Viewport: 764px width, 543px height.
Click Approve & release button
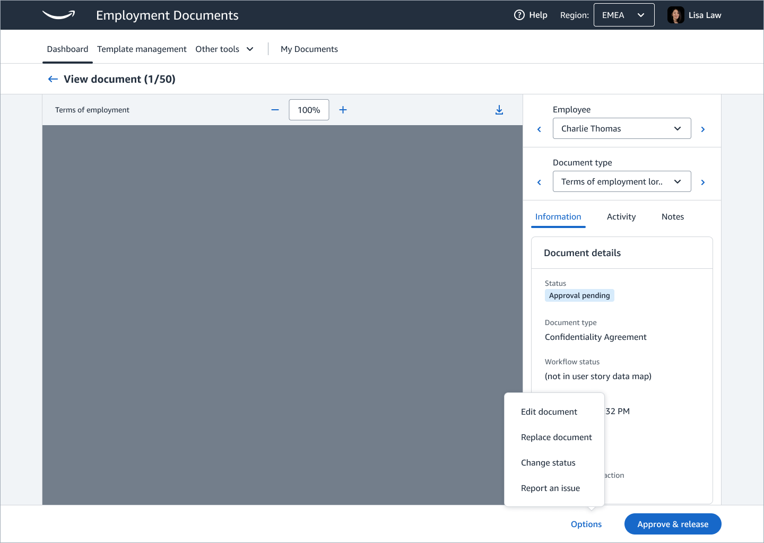tap(673, 524)
